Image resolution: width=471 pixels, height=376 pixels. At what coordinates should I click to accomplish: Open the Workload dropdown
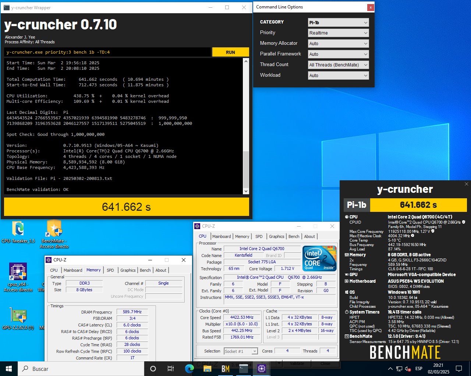(338, 75)
